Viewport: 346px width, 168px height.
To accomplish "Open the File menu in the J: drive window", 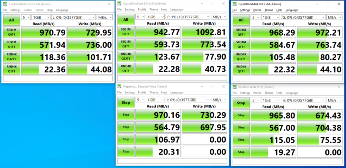I will coord(5,10).
